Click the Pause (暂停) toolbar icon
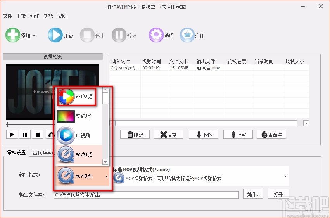 [119, 35]
